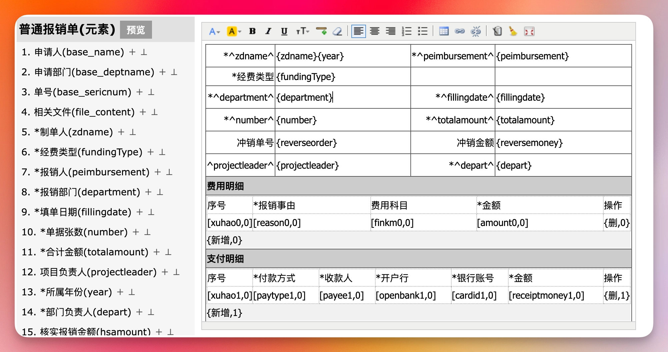The height and width of the screenshot is (352, 668).
Task: Remove the hyperlink with unlink icon
Action: coord(476,31)
